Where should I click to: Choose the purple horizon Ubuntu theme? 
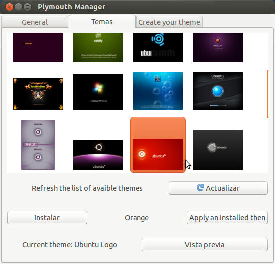[98, 155]
